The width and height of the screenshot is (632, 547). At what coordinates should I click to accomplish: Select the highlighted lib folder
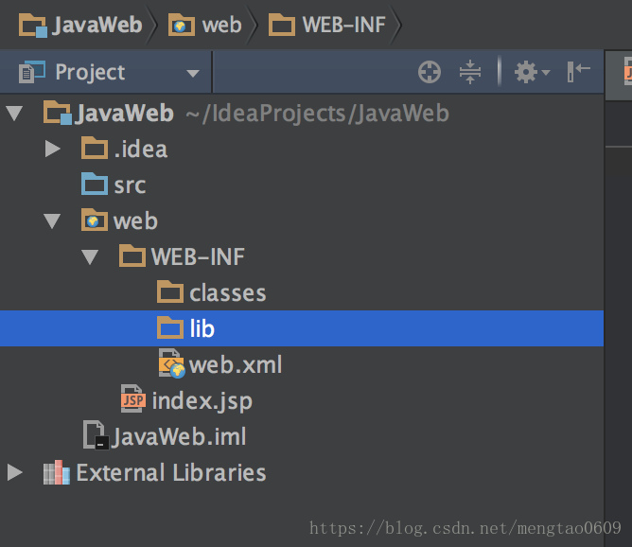[x=302, y=328]
